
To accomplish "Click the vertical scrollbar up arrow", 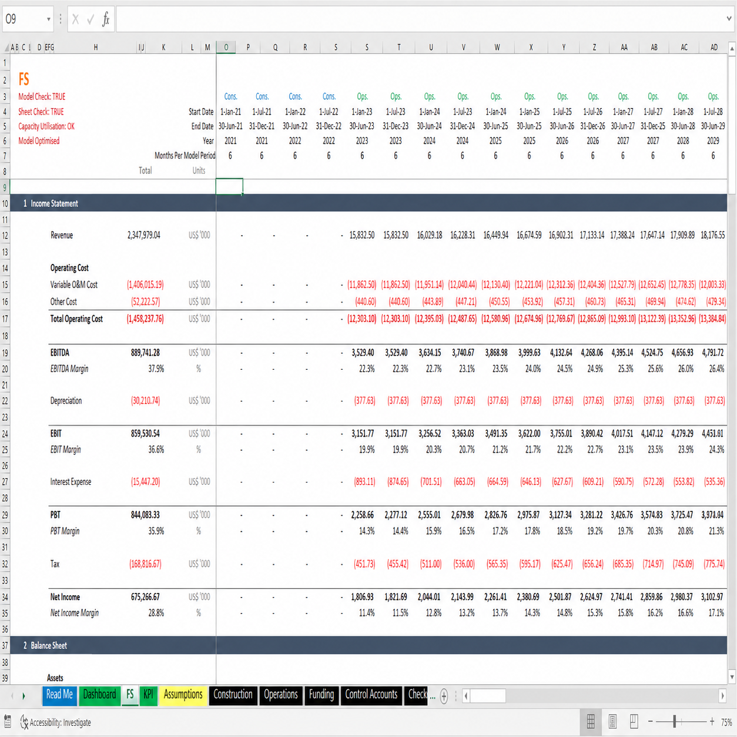I will pos(732,49).
